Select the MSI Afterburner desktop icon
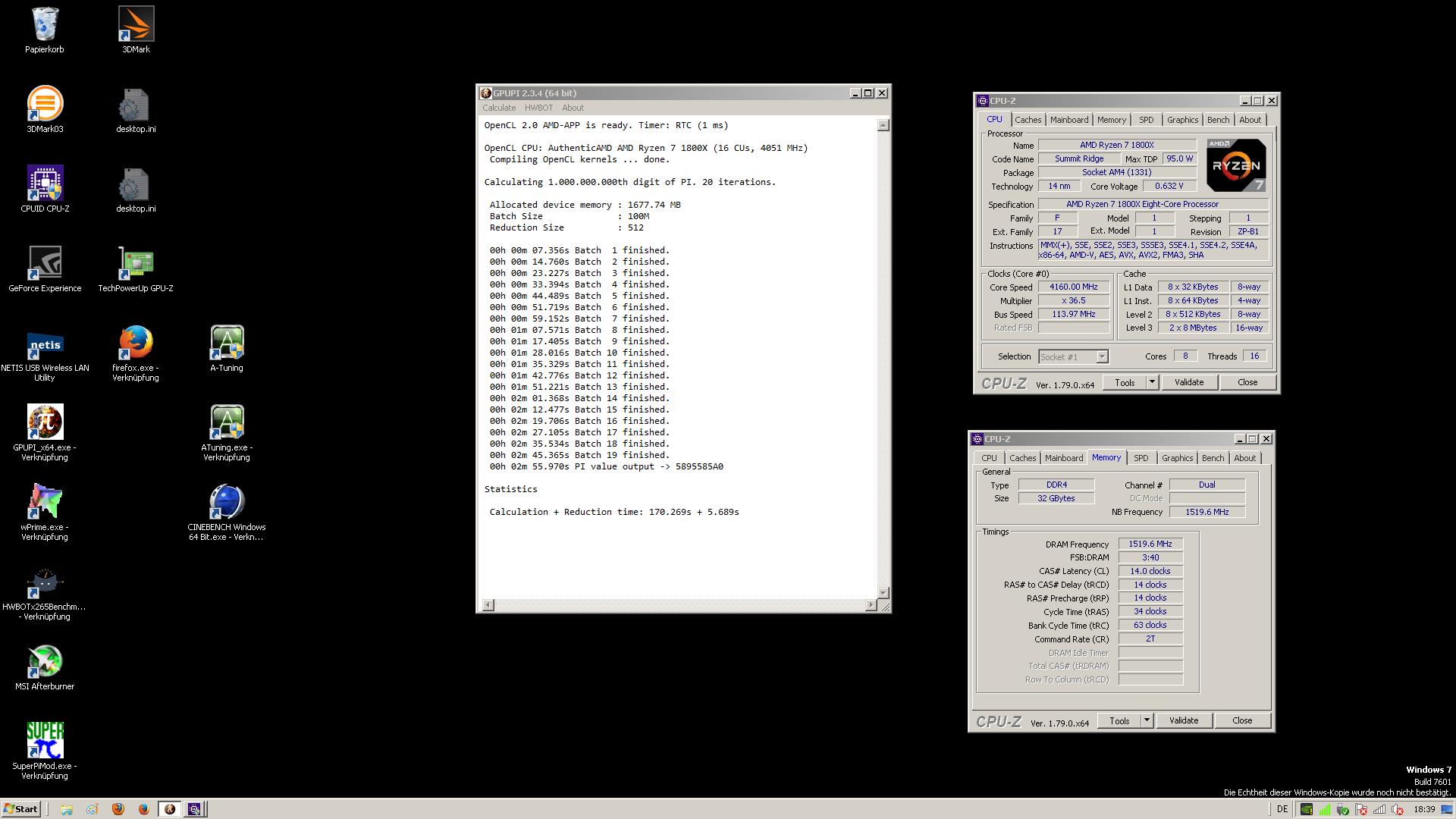Screen dimensions: 1456x819 45,667
